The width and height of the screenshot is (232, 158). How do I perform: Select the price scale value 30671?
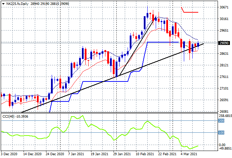click(224, 7)
